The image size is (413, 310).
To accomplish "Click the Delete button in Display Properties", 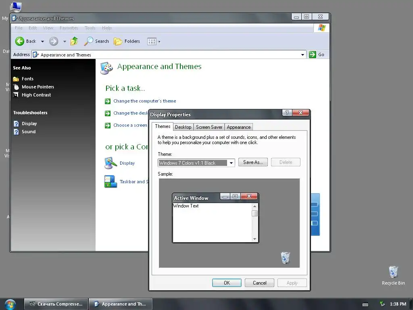I will (x=286, y=162).
